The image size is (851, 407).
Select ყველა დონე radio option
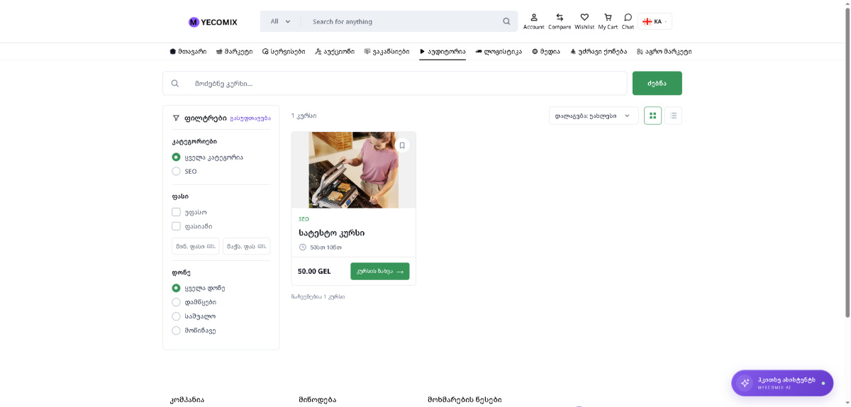click(176, 288)
